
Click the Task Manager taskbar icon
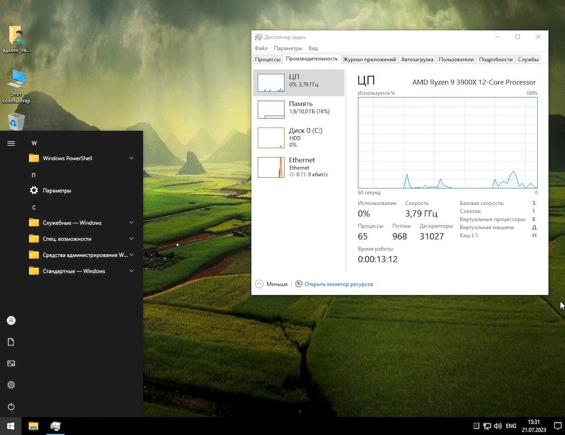tap(55, 426)
